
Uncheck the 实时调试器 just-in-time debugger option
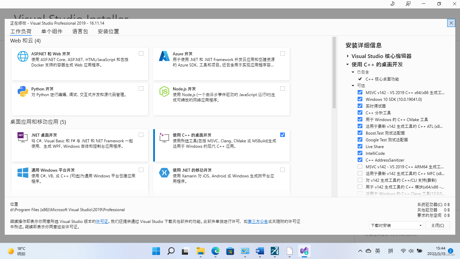[360, 106]
